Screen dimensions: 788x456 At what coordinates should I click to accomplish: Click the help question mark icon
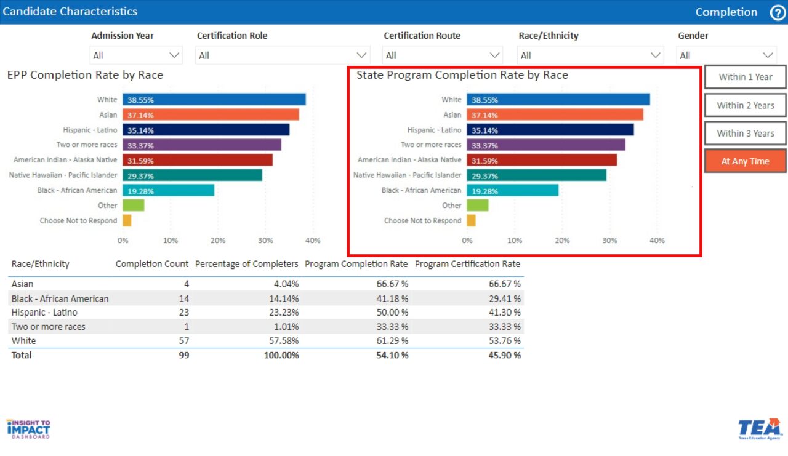tap(778, 12)
